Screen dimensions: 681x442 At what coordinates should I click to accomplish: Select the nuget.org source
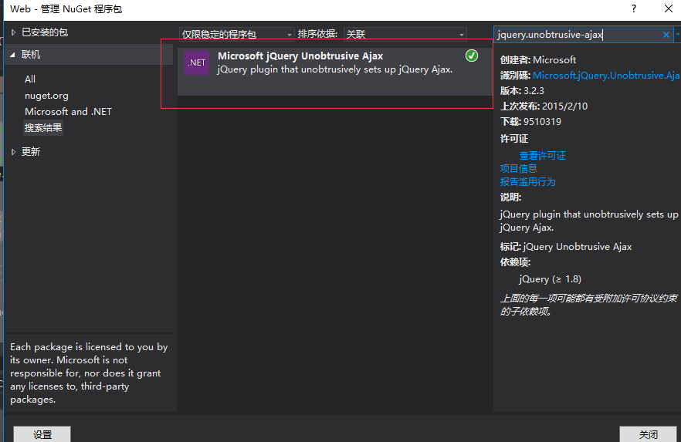point(46,96)
